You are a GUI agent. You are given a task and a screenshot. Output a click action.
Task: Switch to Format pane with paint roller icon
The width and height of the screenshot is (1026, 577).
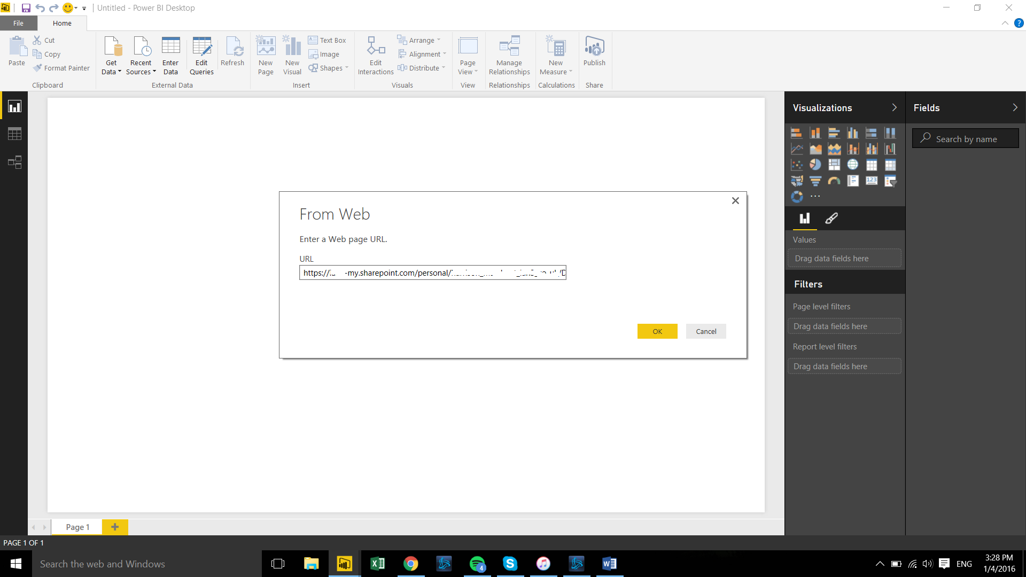831,219
